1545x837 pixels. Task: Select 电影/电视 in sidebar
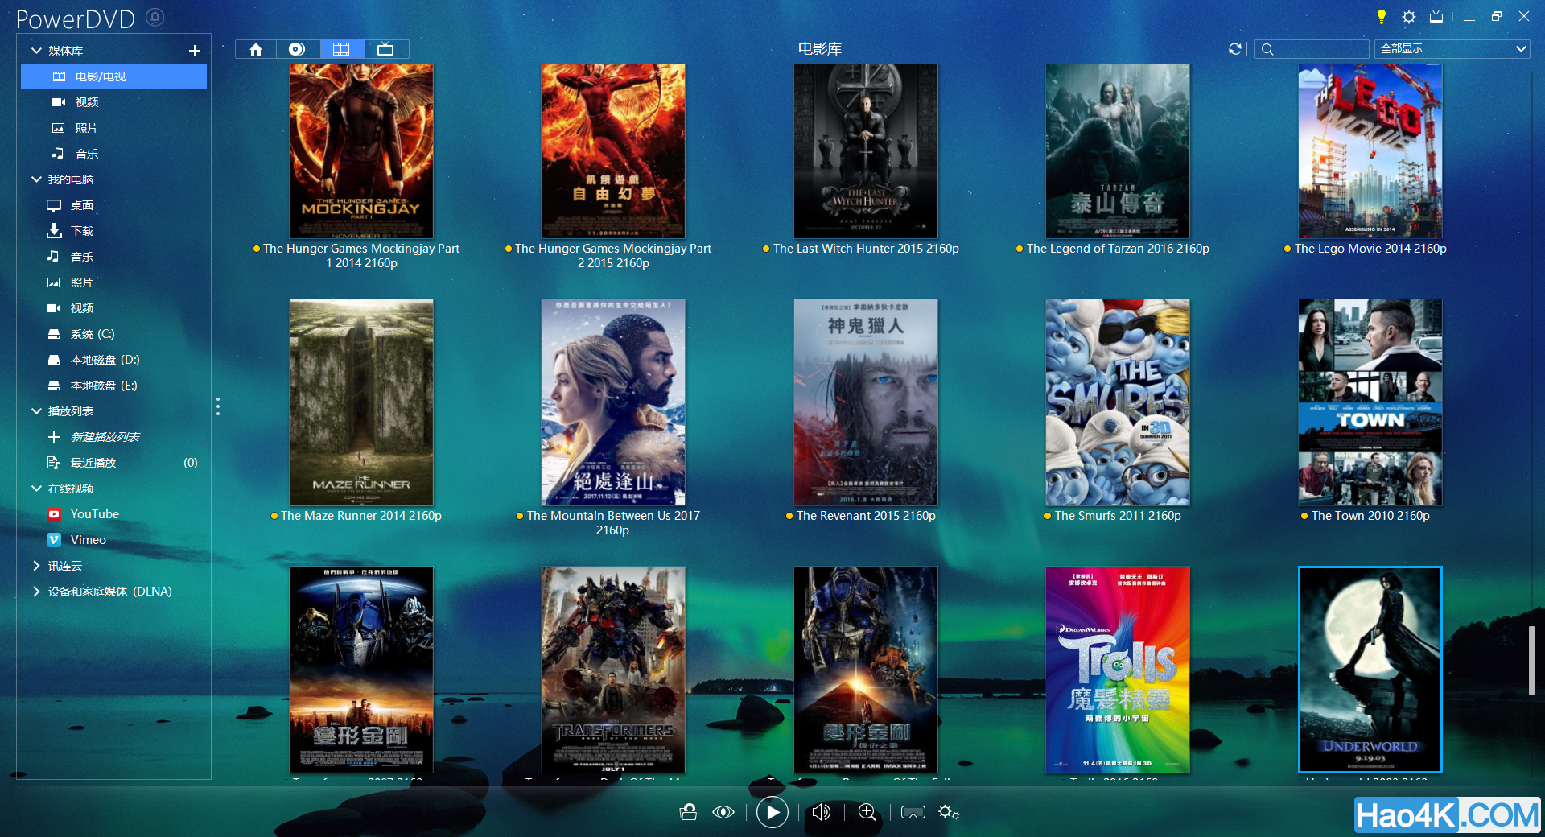[x=113, y=76]
